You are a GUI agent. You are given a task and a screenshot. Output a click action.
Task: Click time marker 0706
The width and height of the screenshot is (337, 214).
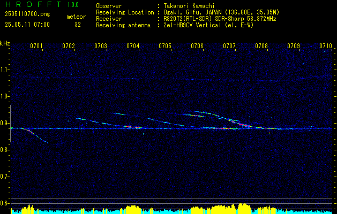(x=197, y=45)
